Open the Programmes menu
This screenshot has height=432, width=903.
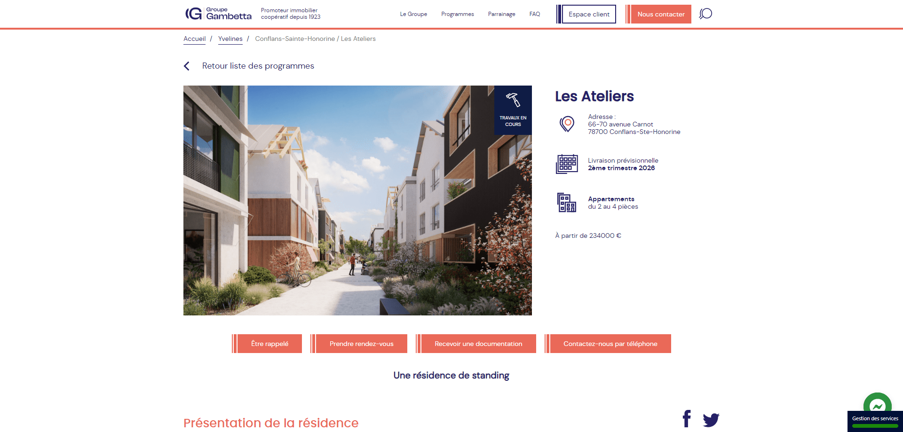pyautogui.click(x=457, y=14)
